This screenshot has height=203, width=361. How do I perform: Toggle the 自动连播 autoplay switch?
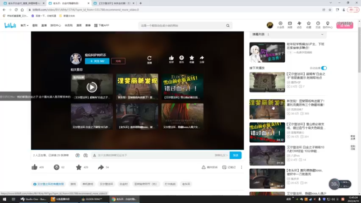[324, 68]
